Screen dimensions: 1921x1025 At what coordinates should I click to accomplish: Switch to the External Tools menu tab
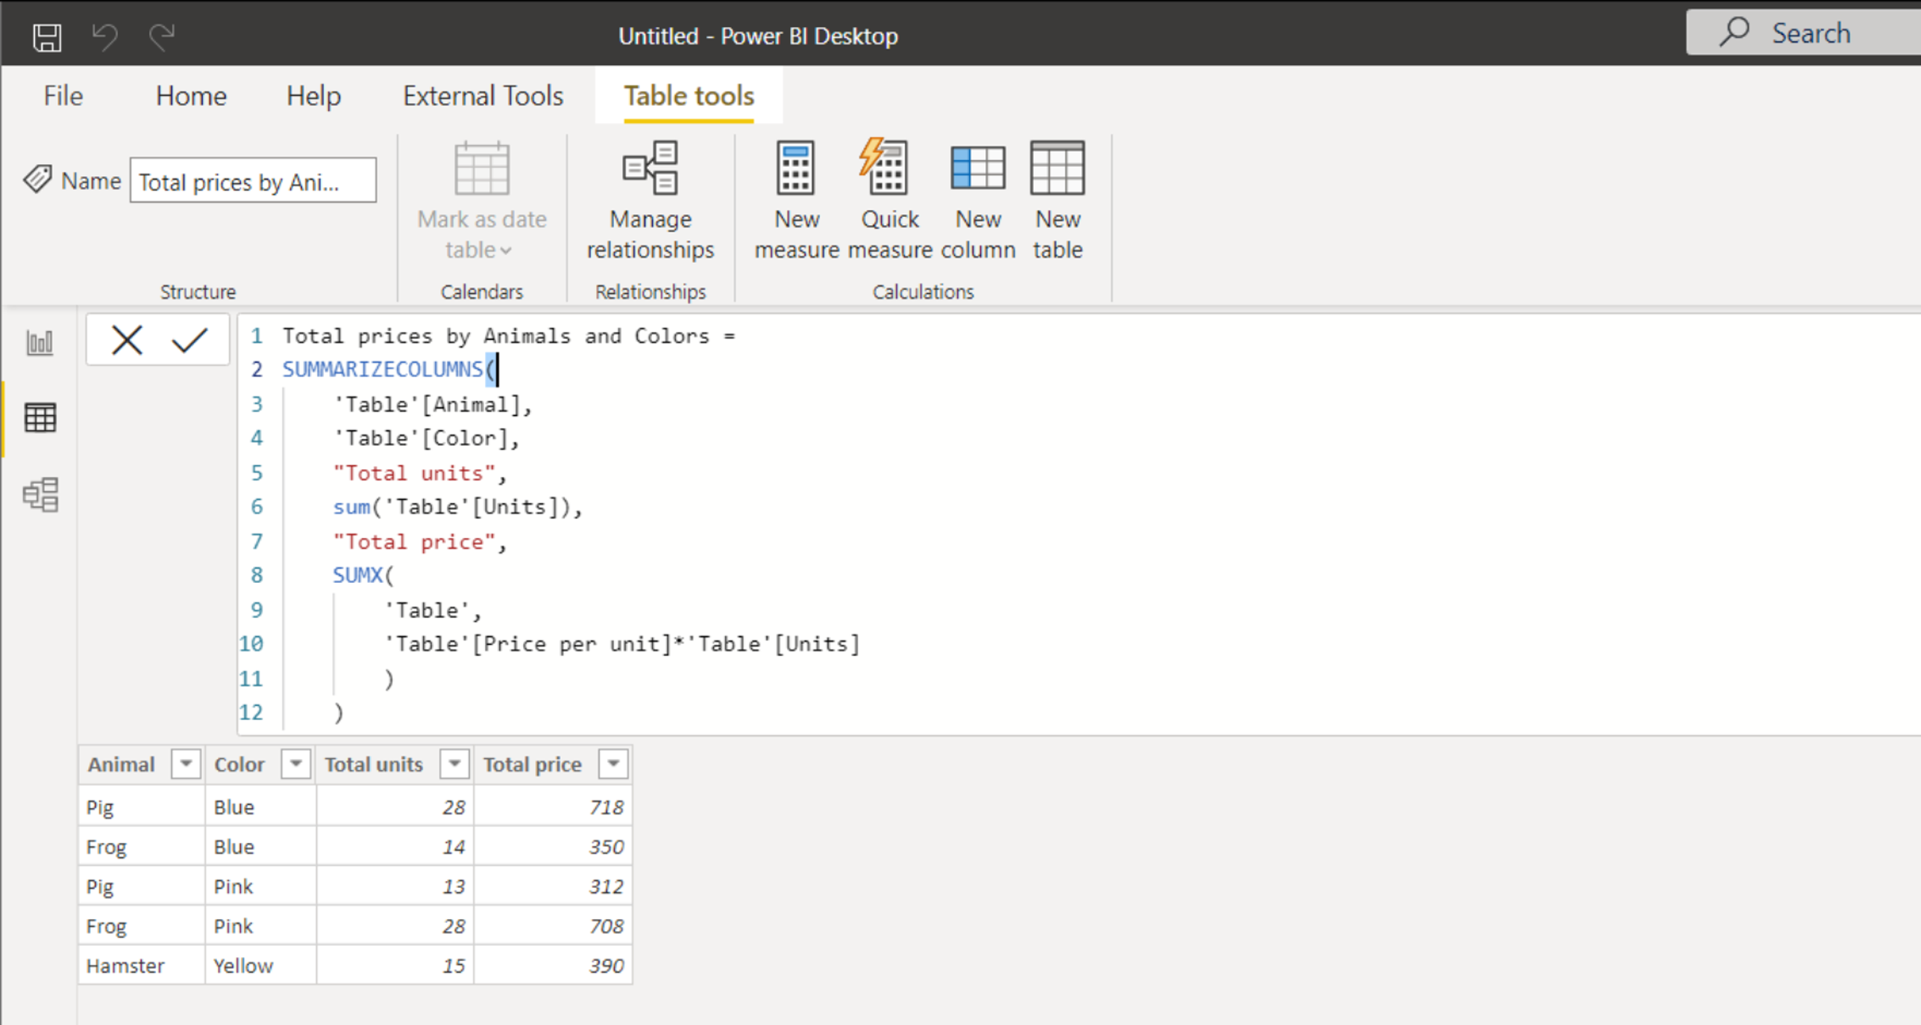pos(483,95)
